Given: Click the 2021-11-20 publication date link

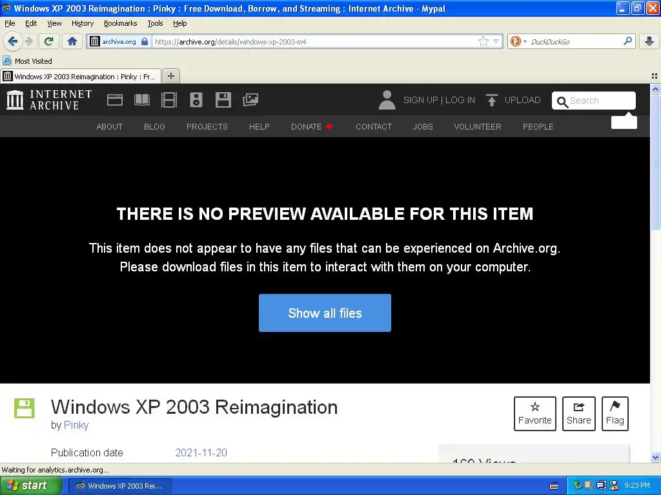Looking at the screenshot, I should (201, 452).
